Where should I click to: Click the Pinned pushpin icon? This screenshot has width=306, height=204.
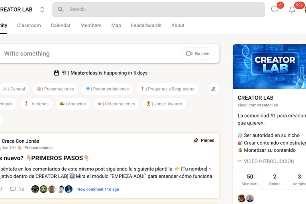pyautogui.click(x=196, y=140)
